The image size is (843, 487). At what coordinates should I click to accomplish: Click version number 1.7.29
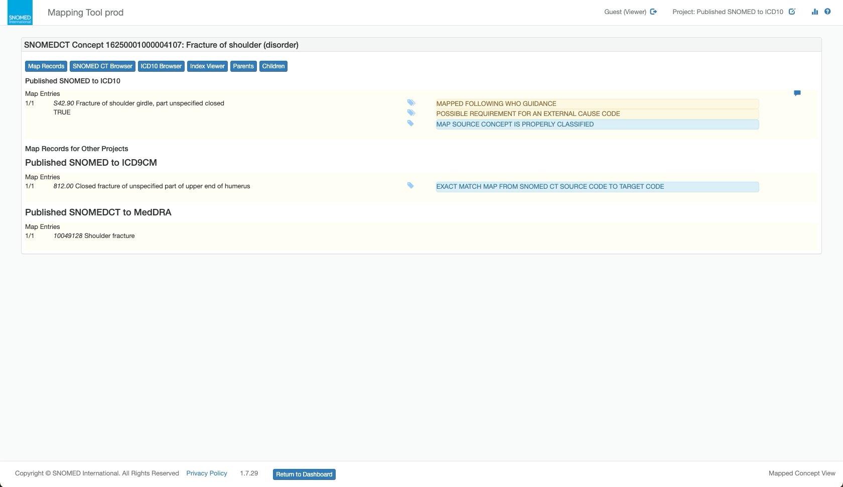point(249,473)
